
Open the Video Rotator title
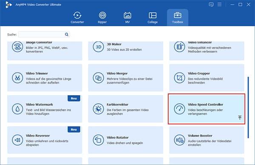[x=118, y=137]
